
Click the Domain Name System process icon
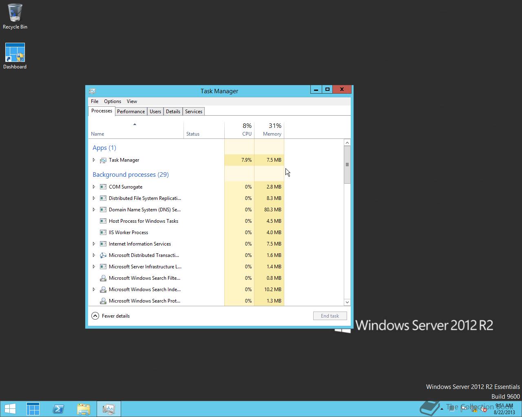coord(103,210)
